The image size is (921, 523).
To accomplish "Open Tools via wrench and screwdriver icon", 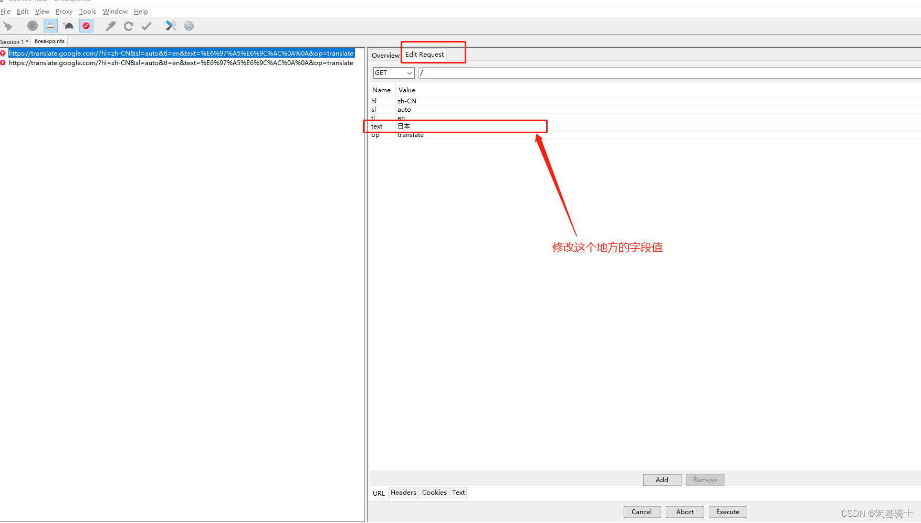I will (x=171, y=26).
